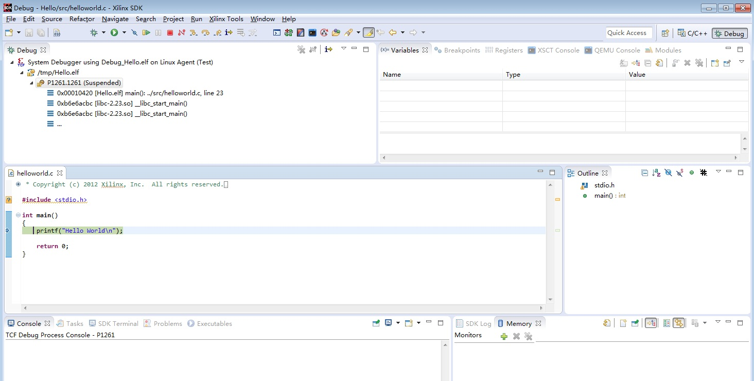754x381 pixels.
Task: Click the Launch Shell icon
Action: tap(276, 32)
